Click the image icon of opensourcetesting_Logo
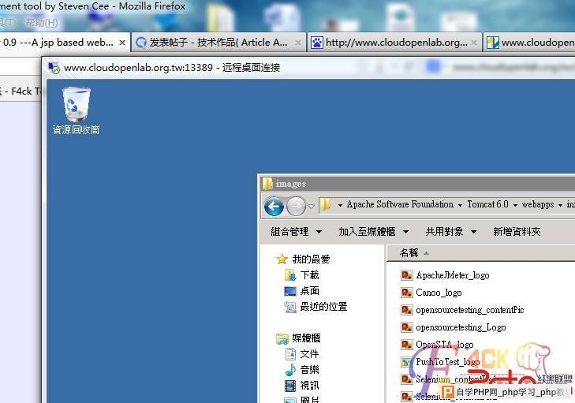575x403 pixels. (407, 327)
